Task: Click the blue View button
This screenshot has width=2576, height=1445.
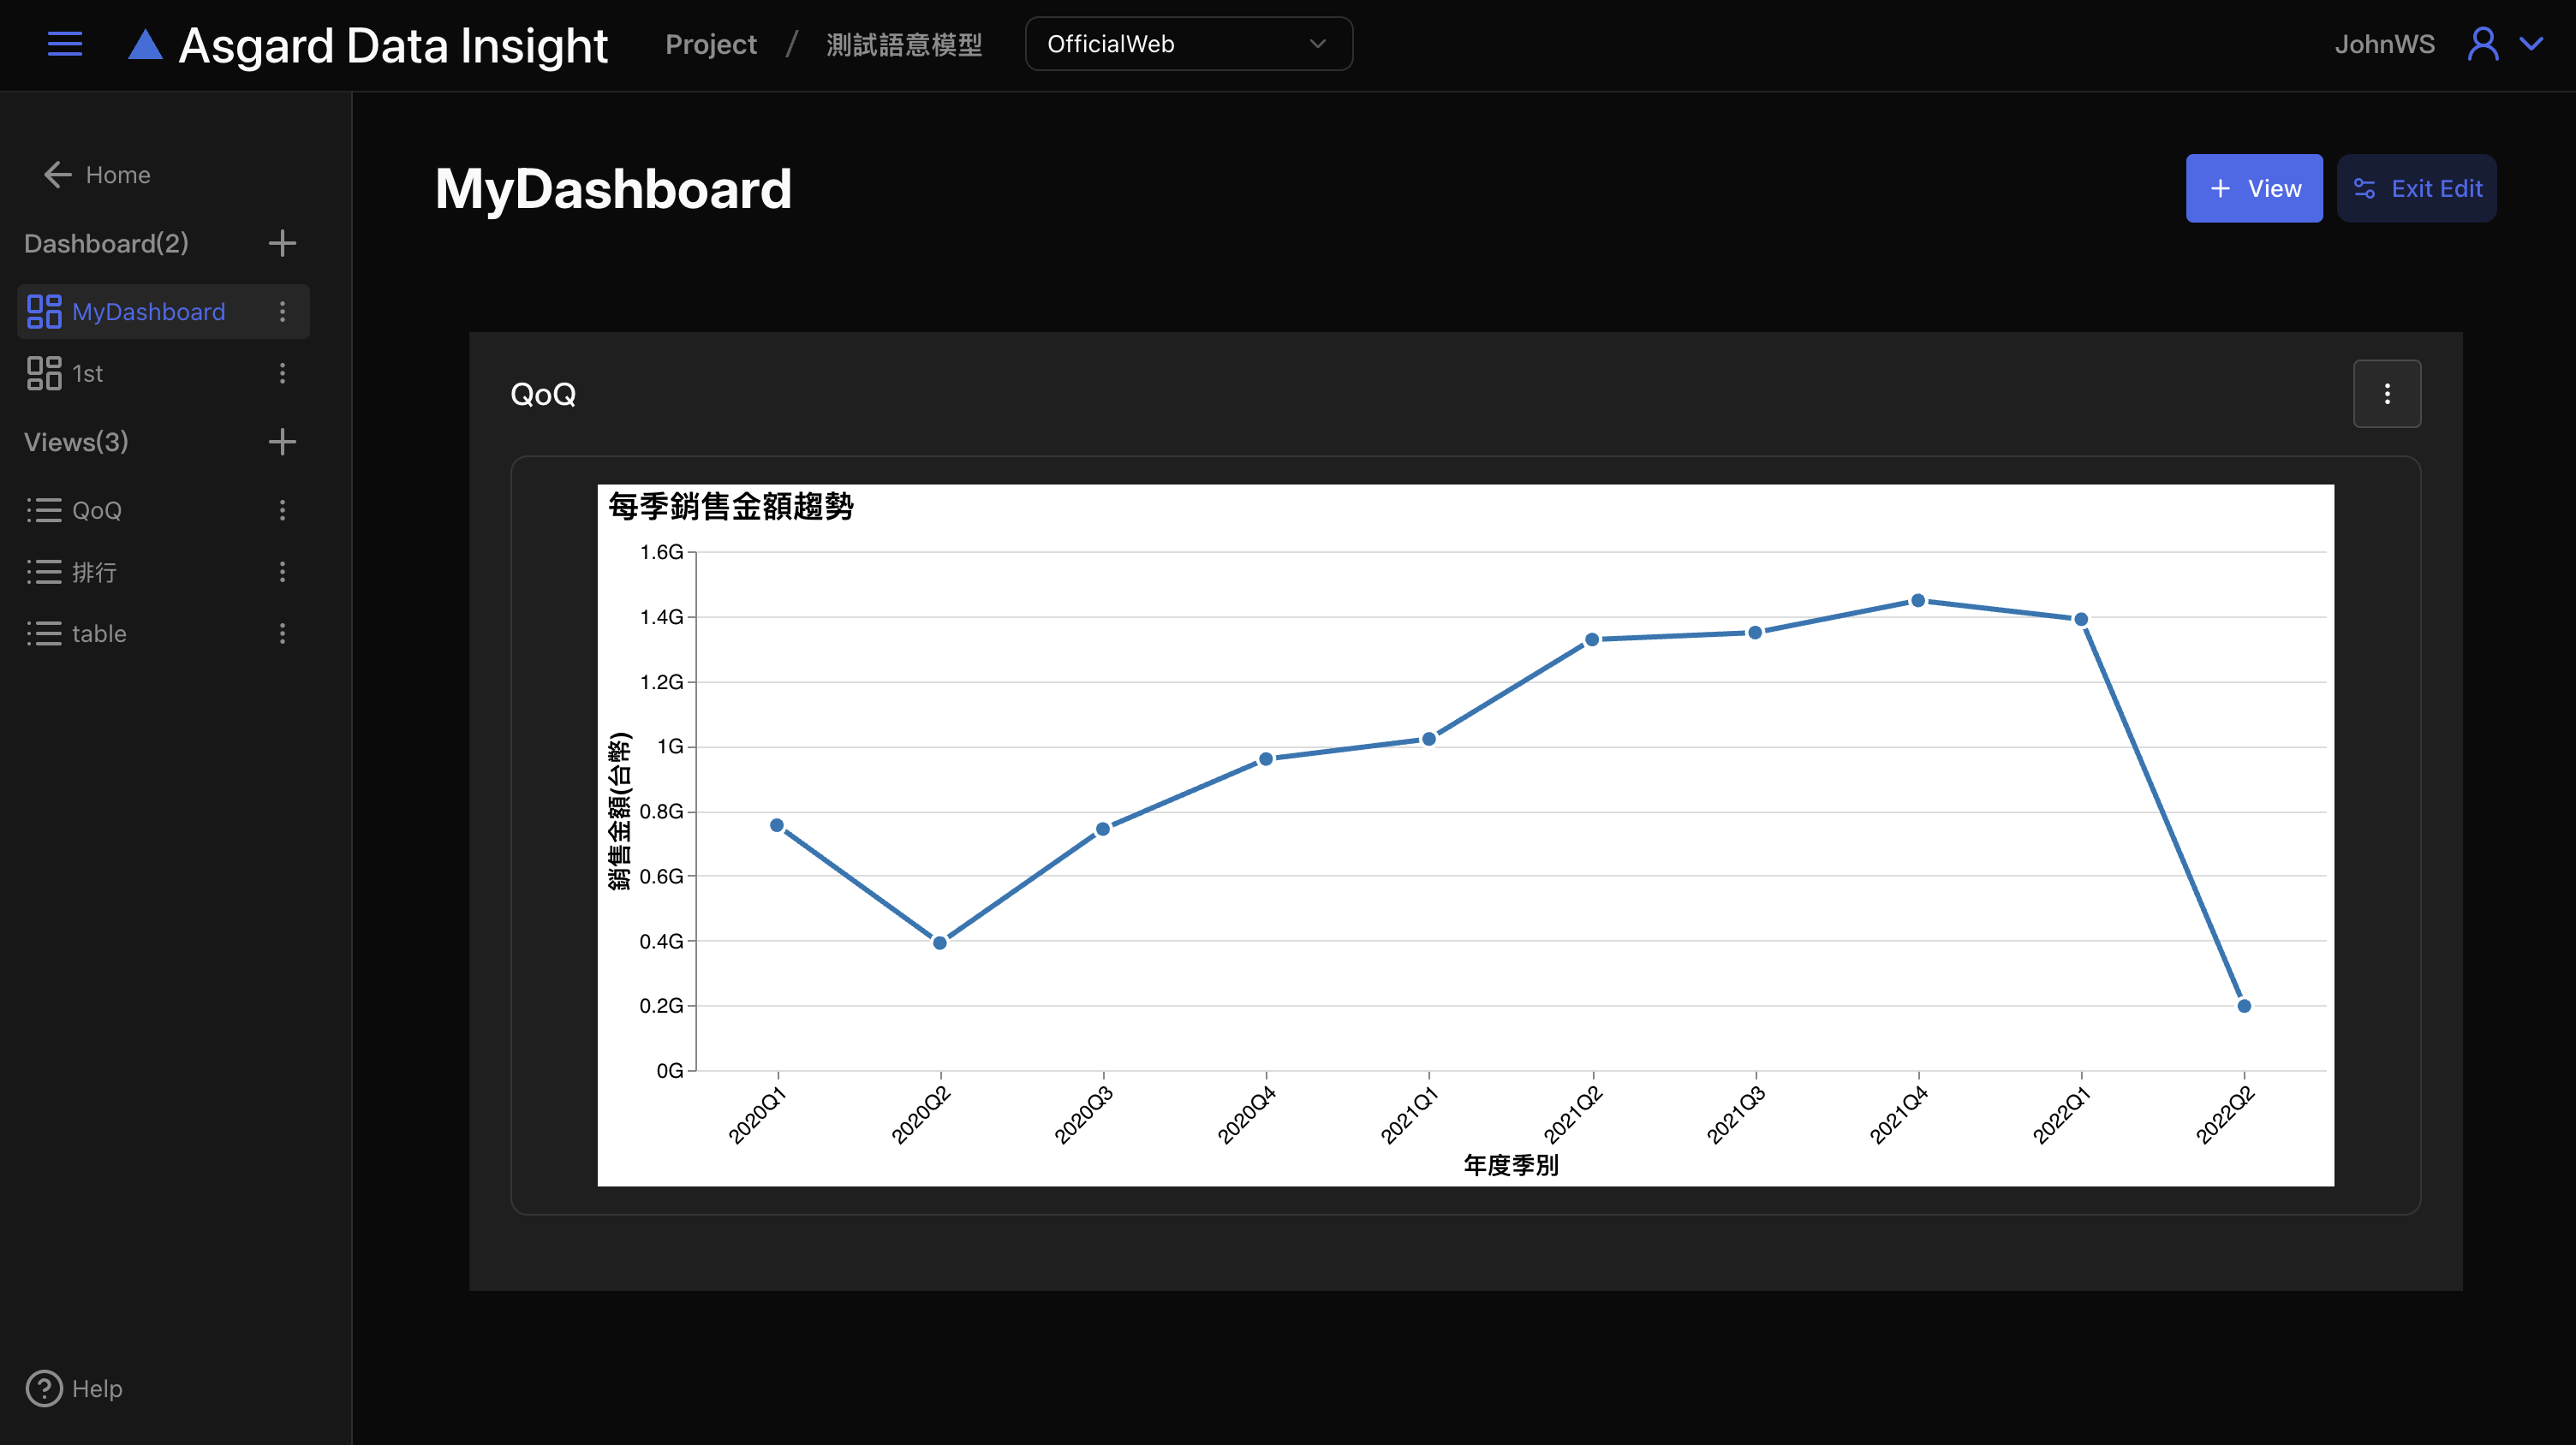Action: (x=2253, y=187)
